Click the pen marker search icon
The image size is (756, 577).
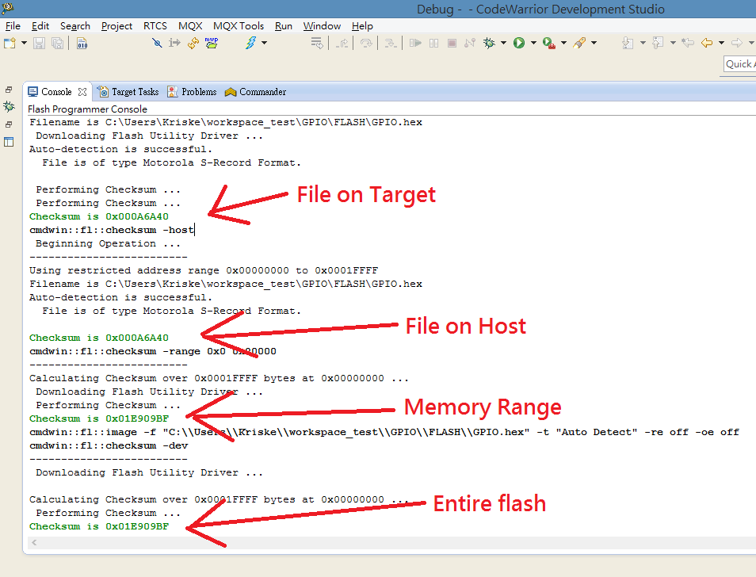pyautogui.click(x=579, y=43)
